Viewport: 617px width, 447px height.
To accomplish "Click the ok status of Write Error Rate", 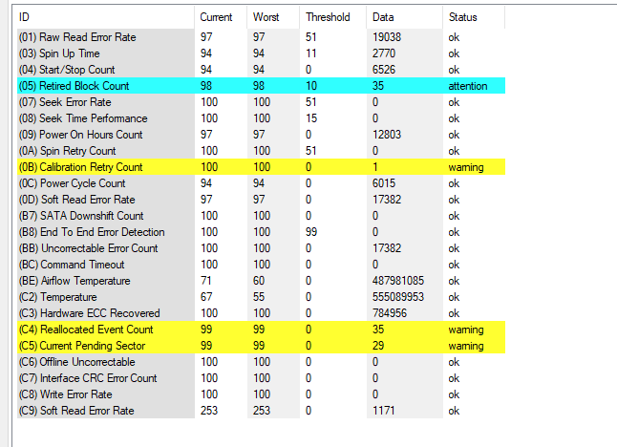I will tap(454, 394).
